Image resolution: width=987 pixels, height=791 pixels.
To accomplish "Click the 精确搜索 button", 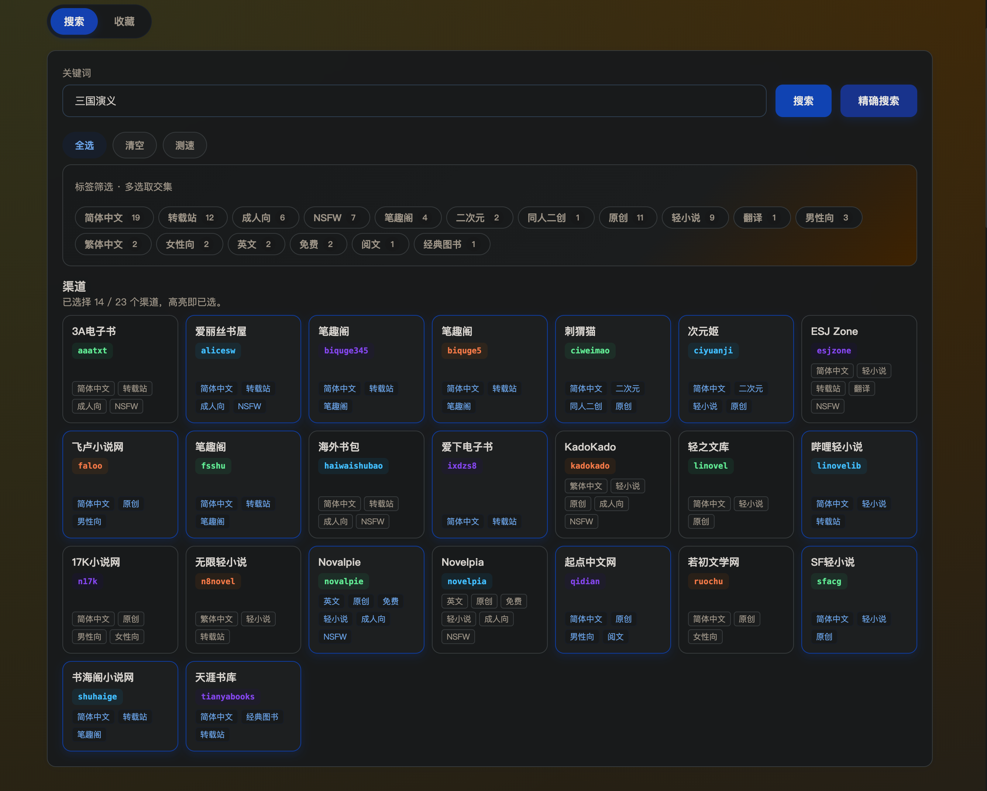I will pyautogui.click(x=878, y=101).
